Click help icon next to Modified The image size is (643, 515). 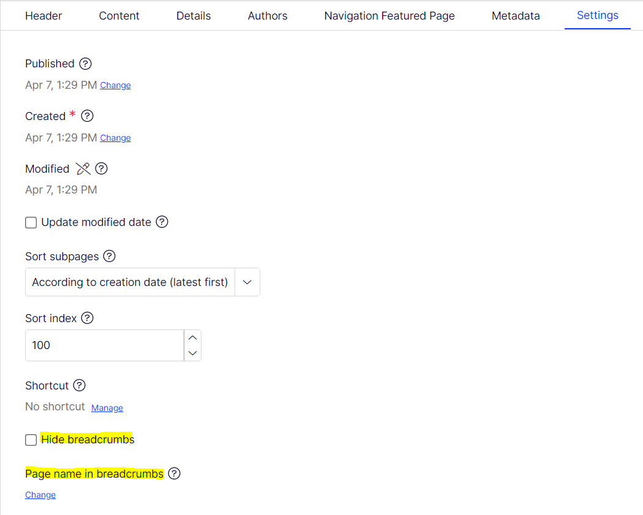(102, 168)
